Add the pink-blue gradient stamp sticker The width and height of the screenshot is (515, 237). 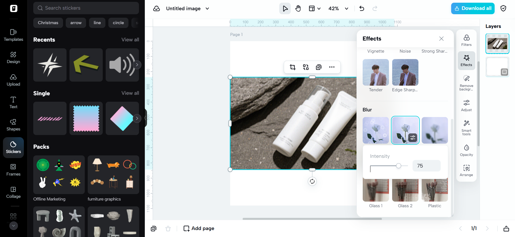[x=86, y=118]
